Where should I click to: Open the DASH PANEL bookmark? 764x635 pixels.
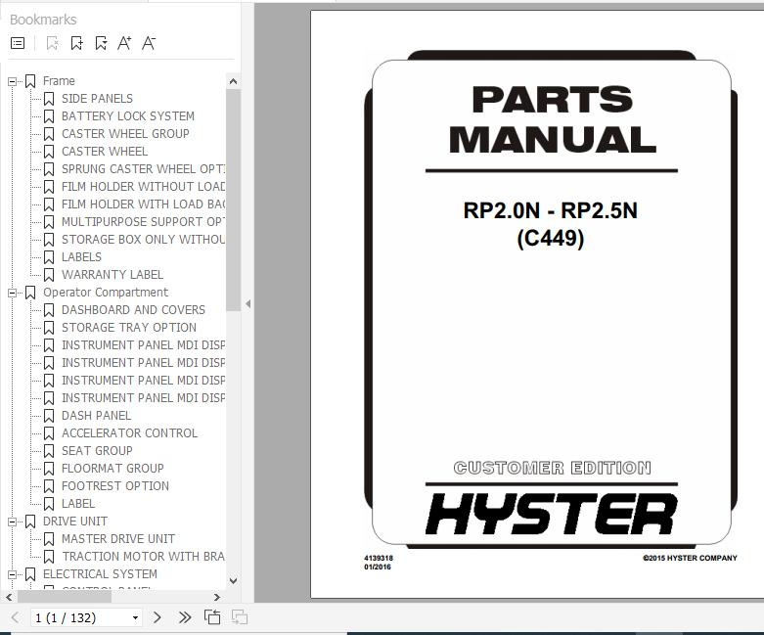[96, 416]
